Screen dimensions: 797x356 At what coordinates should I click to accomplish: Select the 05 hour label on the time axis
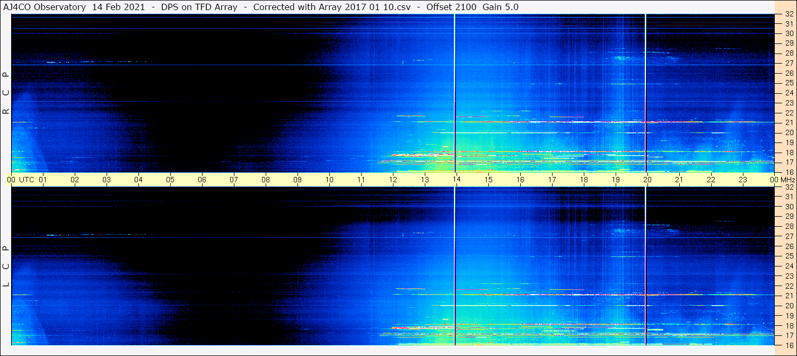tap(170, 180)
